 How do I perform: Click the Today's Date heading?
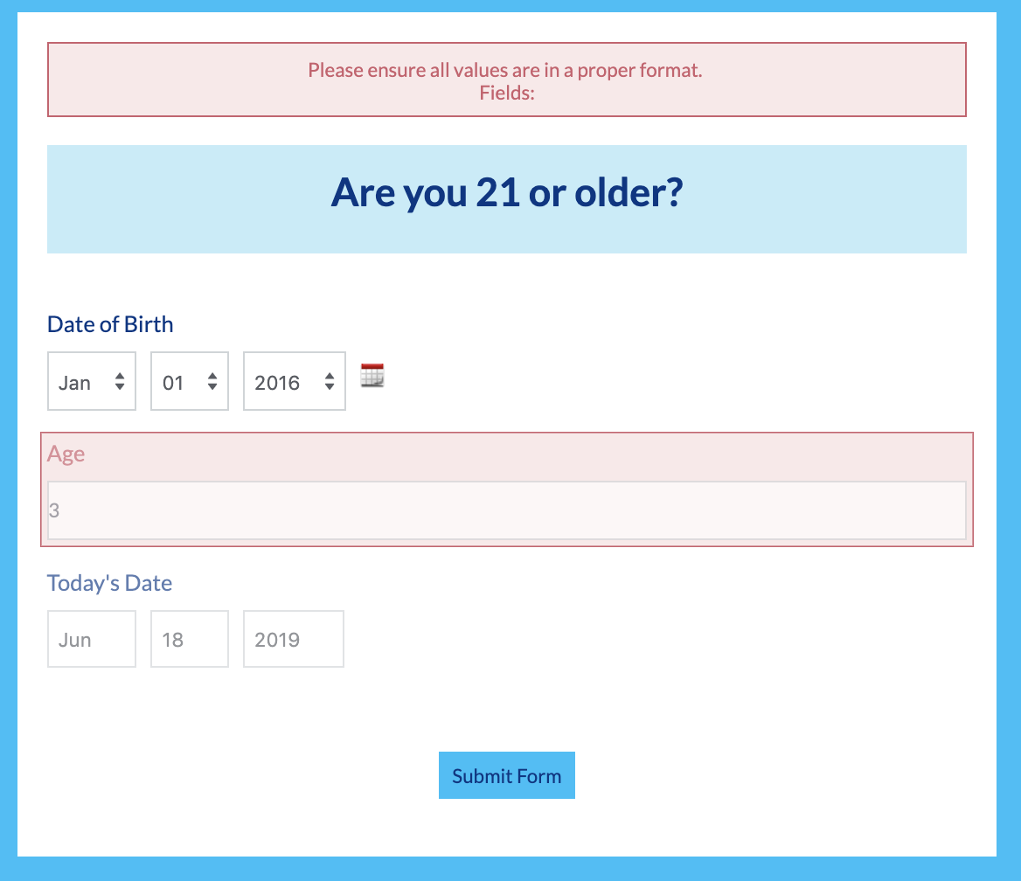109,583
